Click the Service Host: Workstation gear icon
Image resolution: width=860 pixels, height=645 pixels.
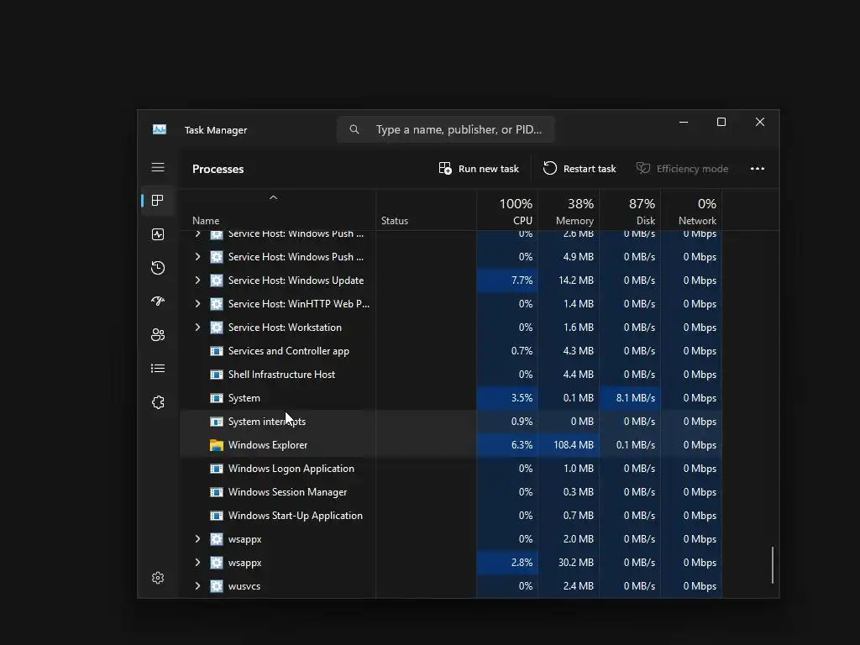tap(217, 328)
